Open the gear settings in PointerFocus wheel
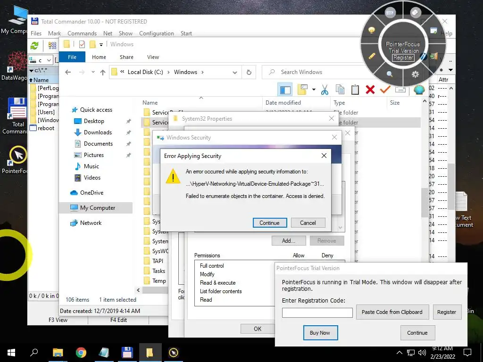This screenshot has width=483, height=362. pos(415,74)
